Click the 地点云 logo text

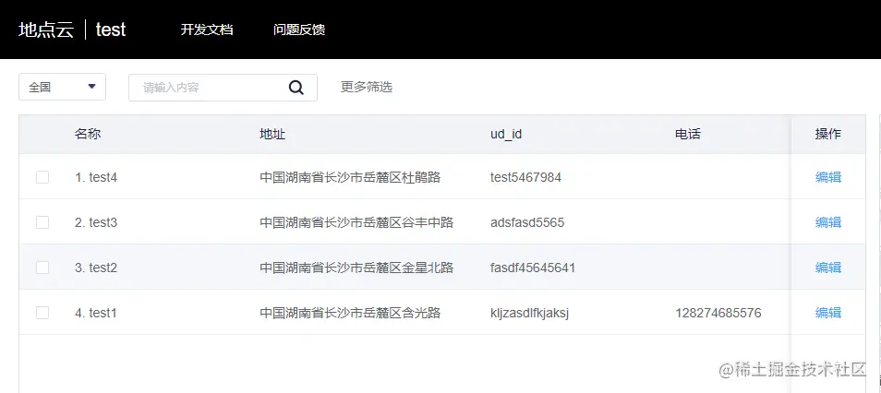click(x=46, y=30)
